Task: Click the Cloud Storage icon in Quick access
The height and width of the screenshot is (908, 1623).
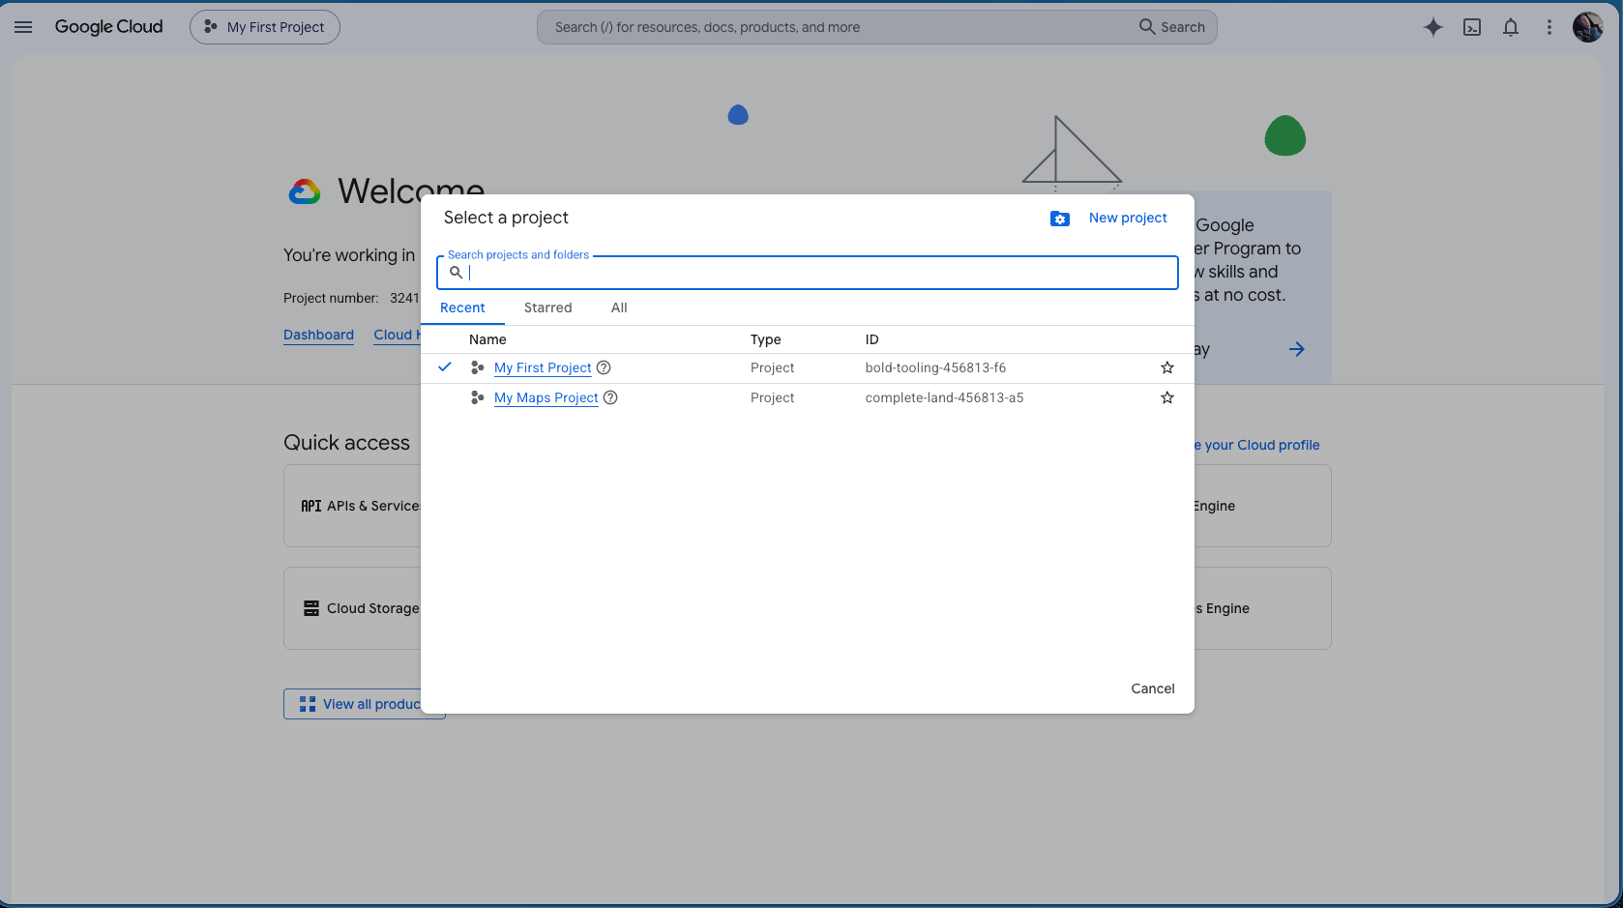Action: (311, 608)
